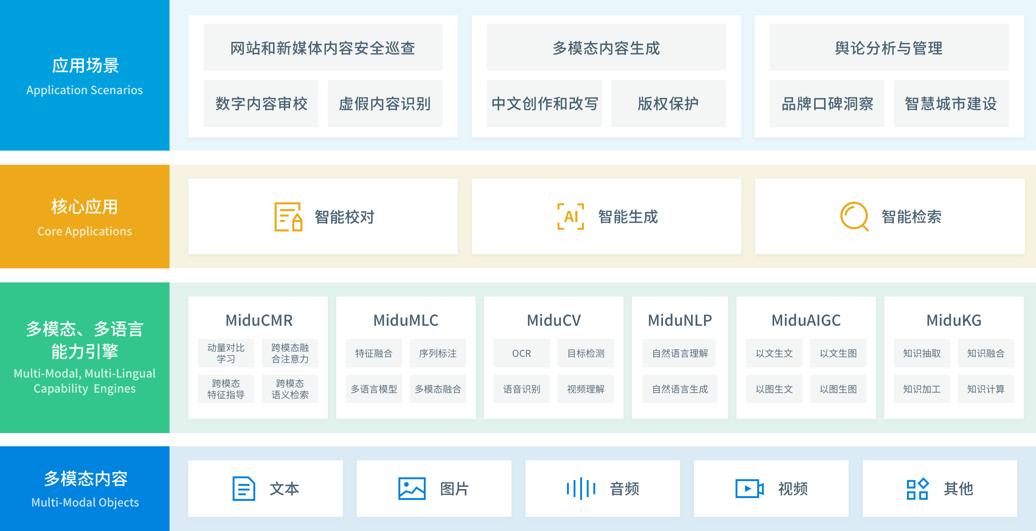Click 以文生图 under MiduAIGC
This screenshot has height=531, width=1036.
click(838, 353)
